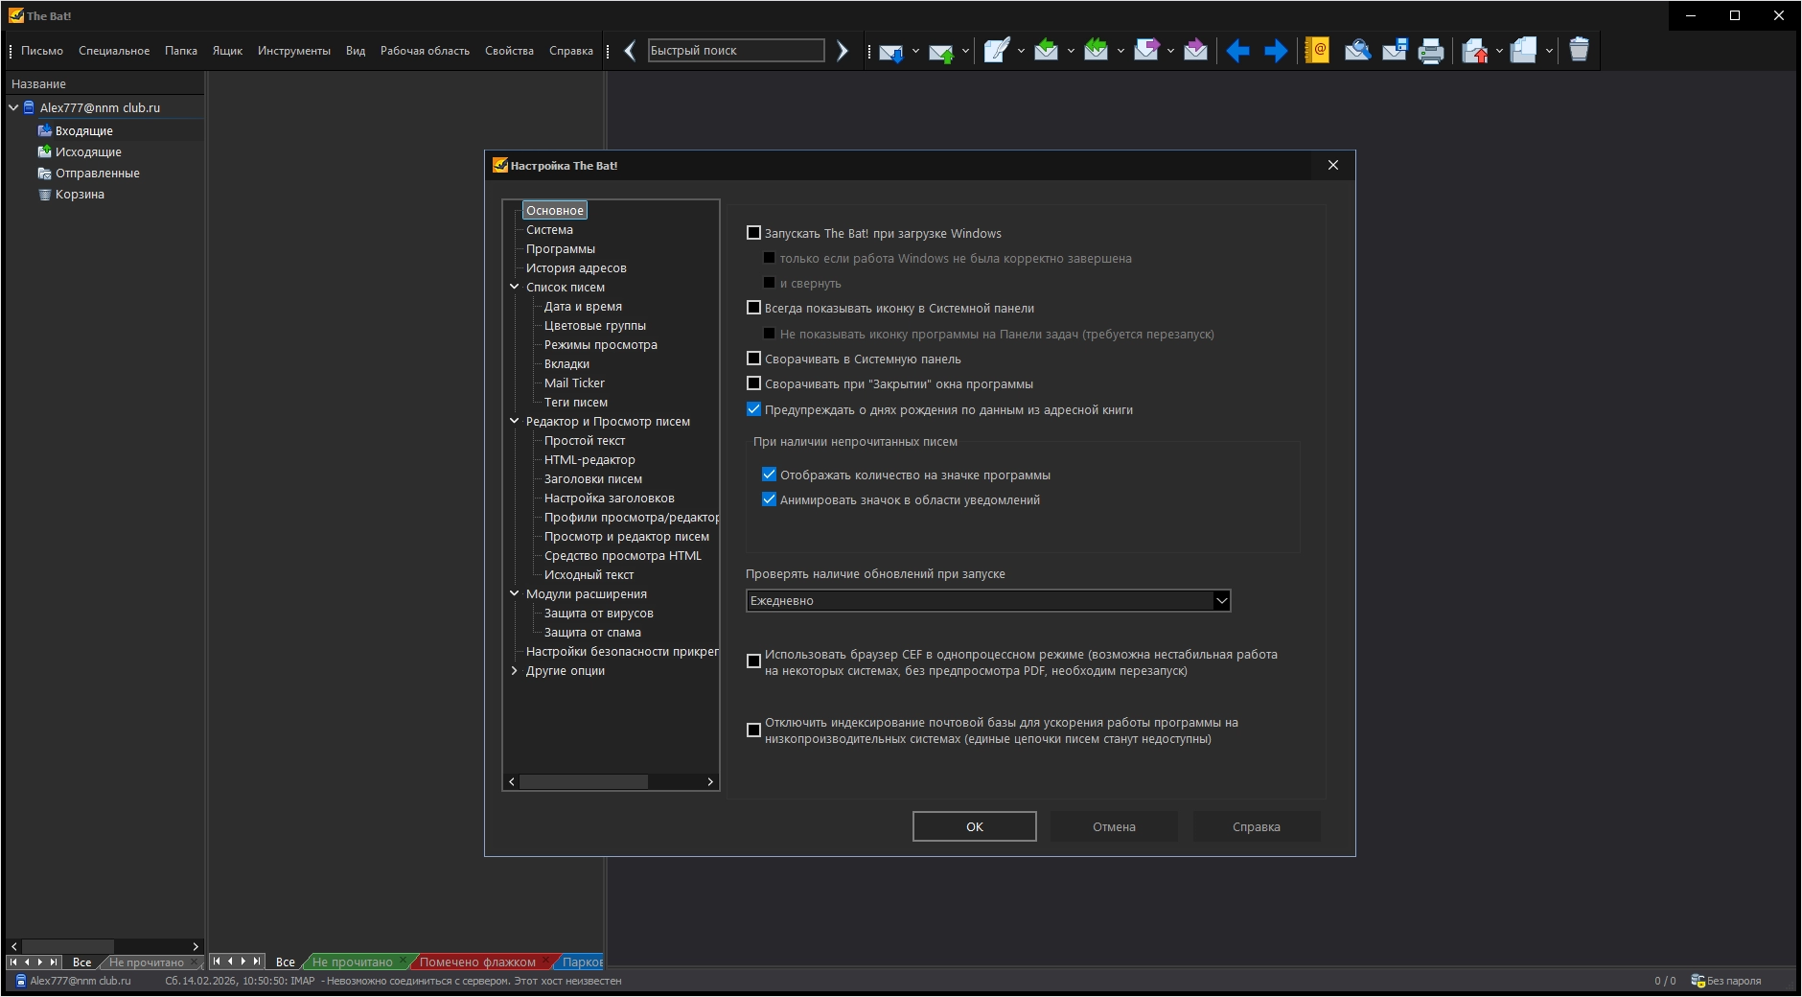Click the Get new mail icon
Screen dimensions: 1802x997
click(890, 51)
